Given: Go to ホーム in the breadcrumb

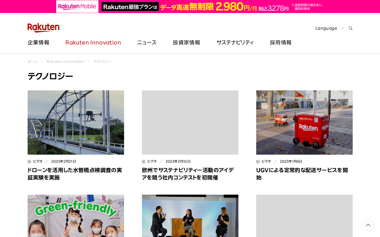Looking at the screenshot, I should click(x=33, y=61).
